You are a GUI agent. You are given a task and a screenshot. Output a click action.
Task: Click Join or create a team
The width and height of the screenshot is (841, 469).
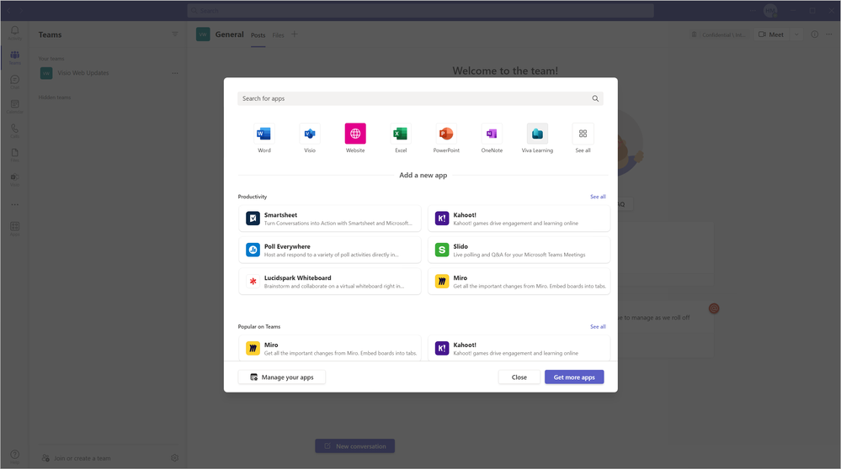pyautogui.click(x=76, y=458)
